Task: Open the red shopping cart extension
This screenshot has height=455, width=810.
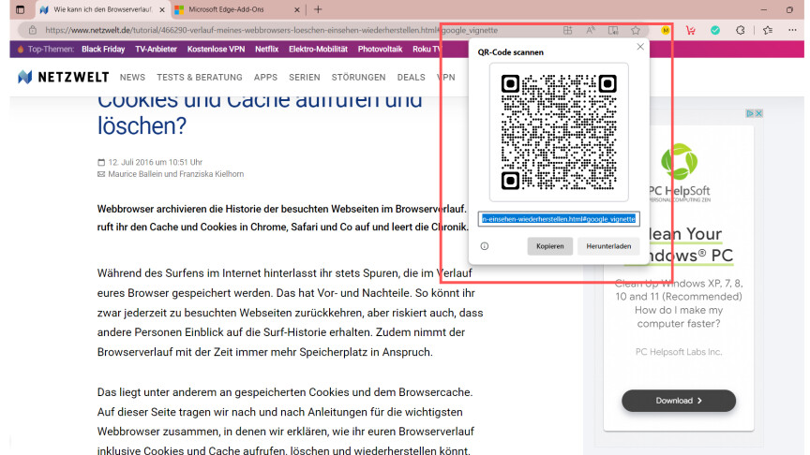Action: 691,30
